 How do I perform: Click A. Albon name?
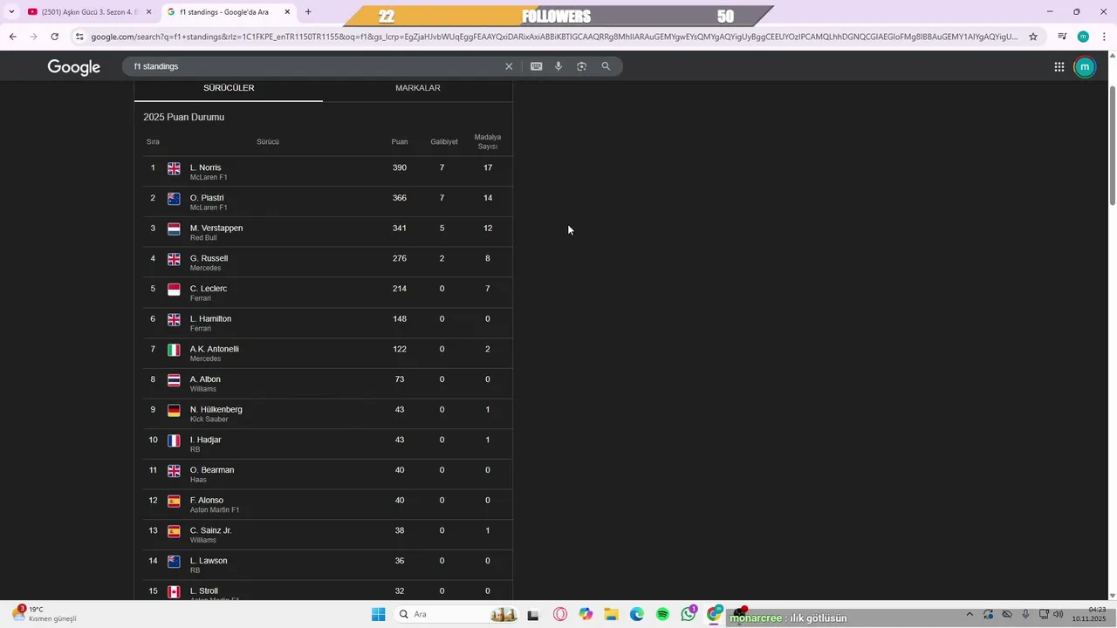point(205,379)
